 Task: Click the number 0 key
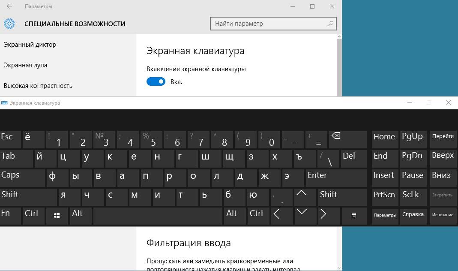click(269, 139)
